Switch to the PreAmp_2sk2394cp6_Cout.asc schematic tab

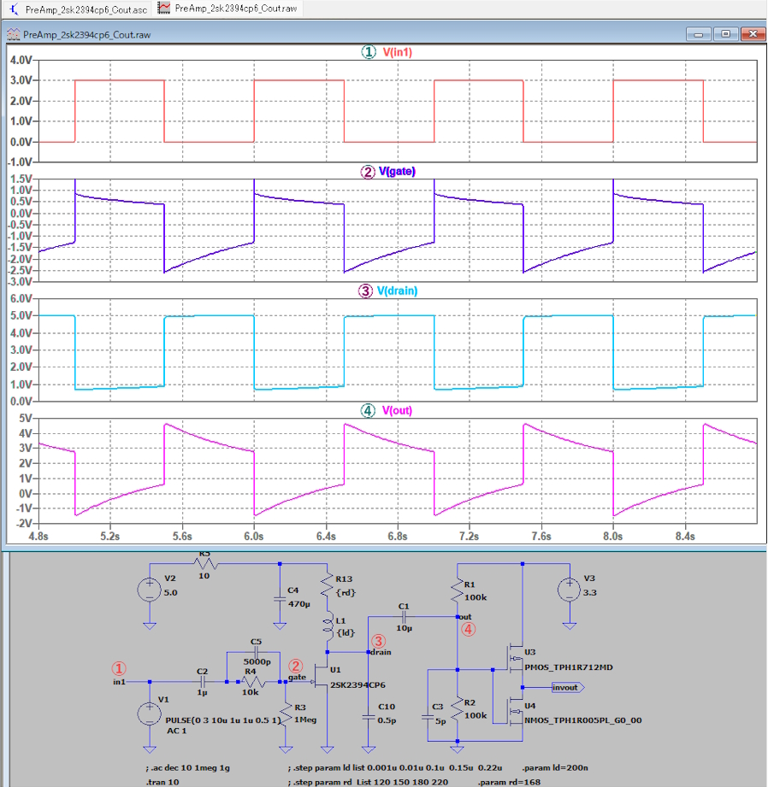point(79,9)
